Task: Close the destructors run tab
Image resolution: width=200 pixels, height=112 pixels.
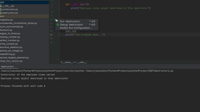Action: (16, 67)
